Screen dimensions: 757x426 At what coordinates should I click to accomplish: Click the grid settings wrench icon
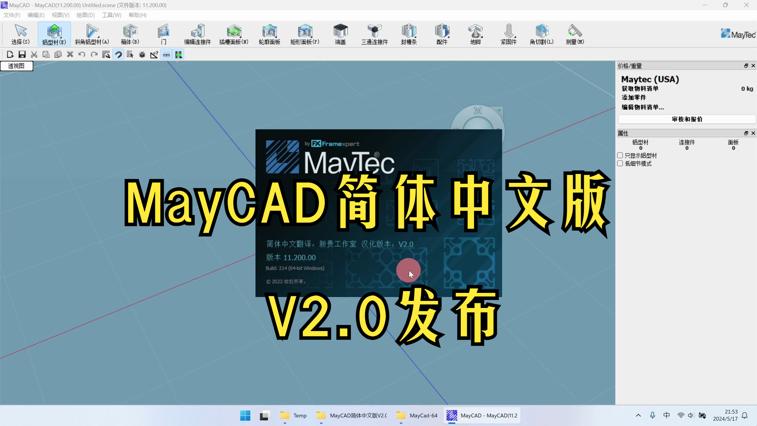106,54
